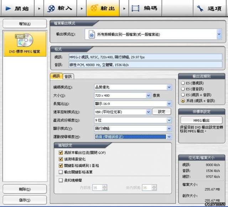This screenshot has height=207, width=228.
Task: Click 設定 next to rate control mode
Action: [x=161, y=112]
